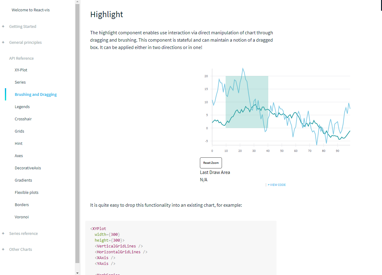Click the Reset Zoom button
The image size is (382, 275).
tap(211, 163)
